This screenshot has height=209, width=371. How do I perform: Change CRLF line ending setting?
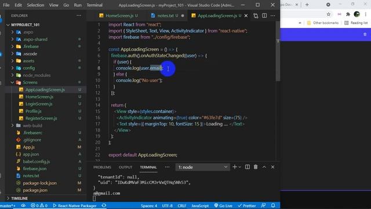[x=181, y=206]
